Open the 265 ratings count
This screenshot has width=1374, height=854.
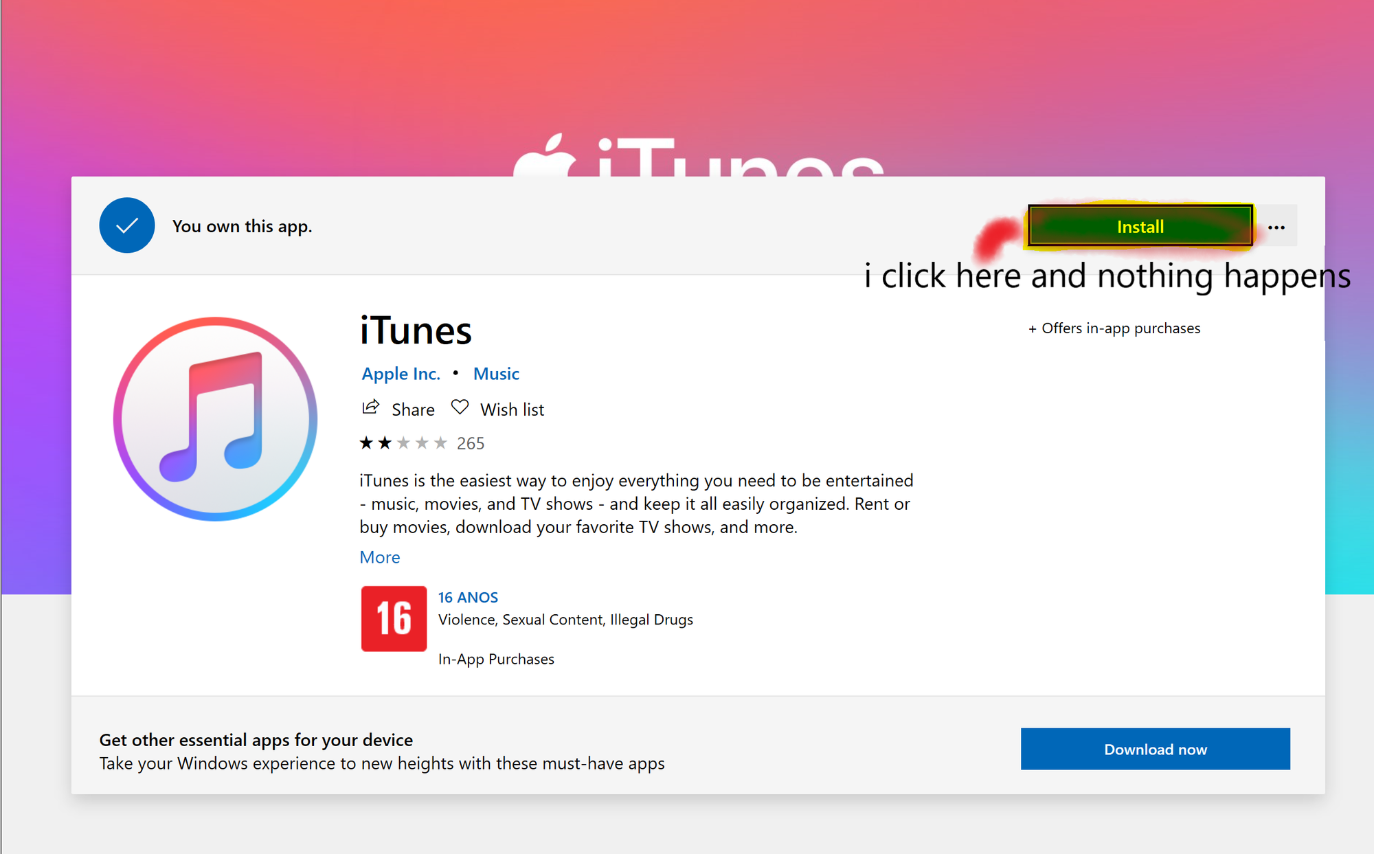(x=471, y=443)
